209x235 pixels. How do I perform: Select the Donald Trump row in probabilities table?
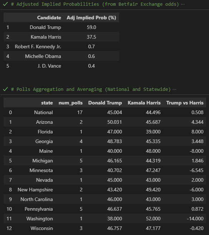point(61,27)
